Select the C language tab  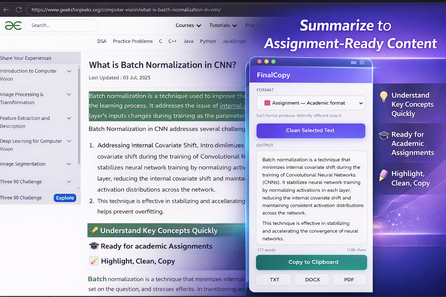161,41
